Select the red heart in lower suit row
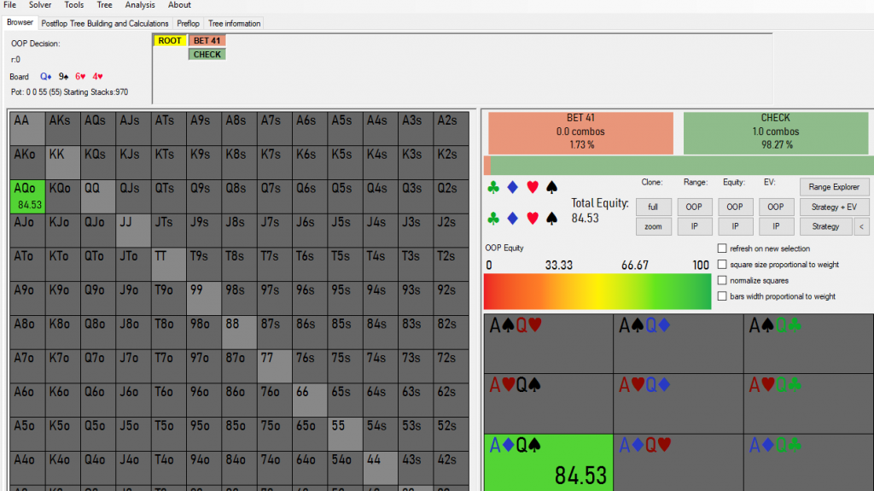 coord(533,218)
